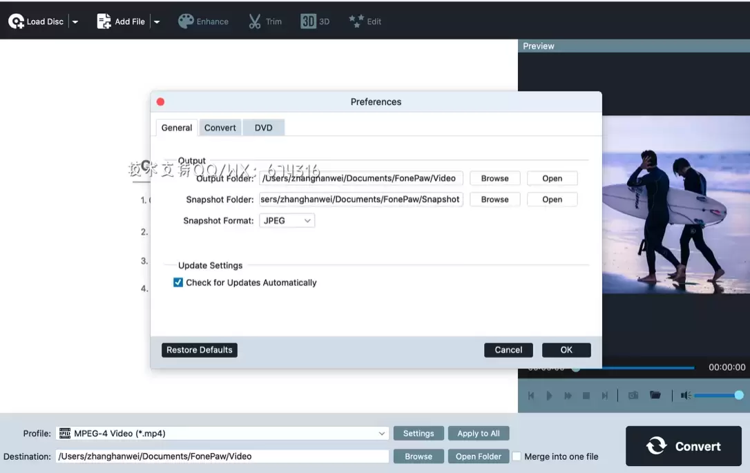Click the Edit stars icon

click(356, 21)
